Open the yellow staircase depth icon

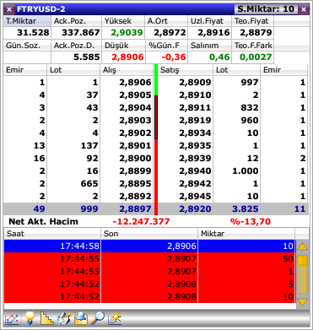(46, 318)
